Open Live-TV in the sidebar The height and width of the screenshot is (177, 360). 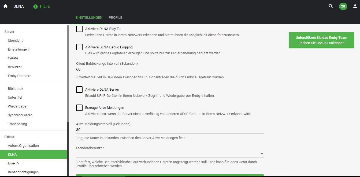pyautogui.click(x=34, y=163)
